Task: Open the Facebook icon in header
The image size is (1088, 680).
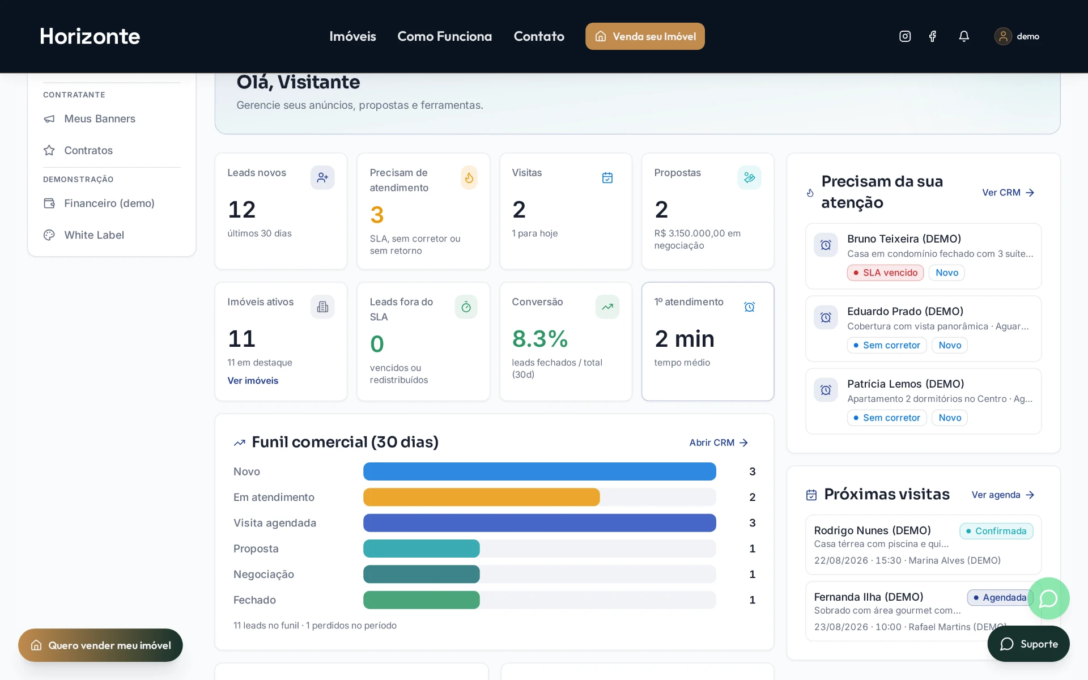Action: coord(932,36)
